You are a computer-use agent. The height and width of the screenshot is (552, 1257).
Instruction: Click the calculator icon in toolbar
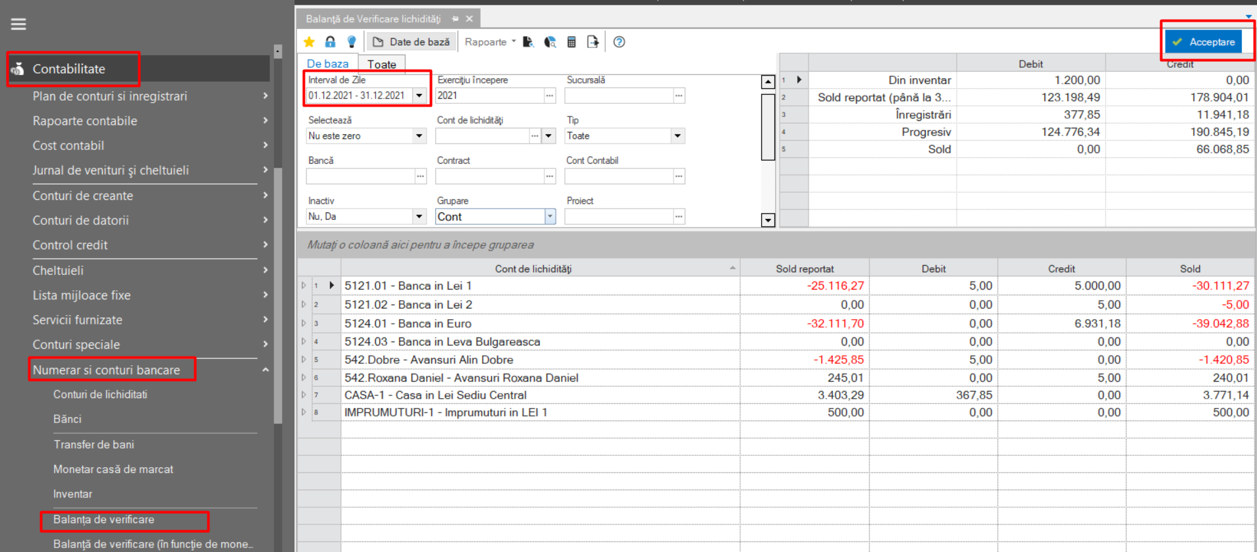tap(571, 42)
